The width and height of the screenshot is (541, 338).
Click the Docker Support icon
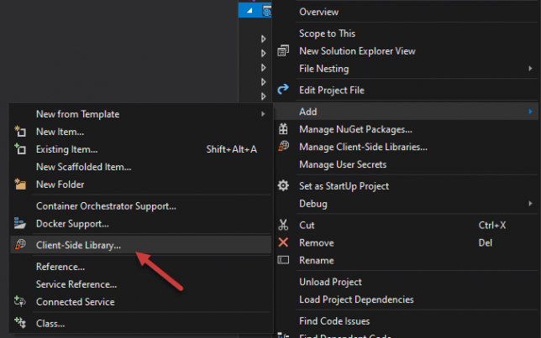[21, 224]
